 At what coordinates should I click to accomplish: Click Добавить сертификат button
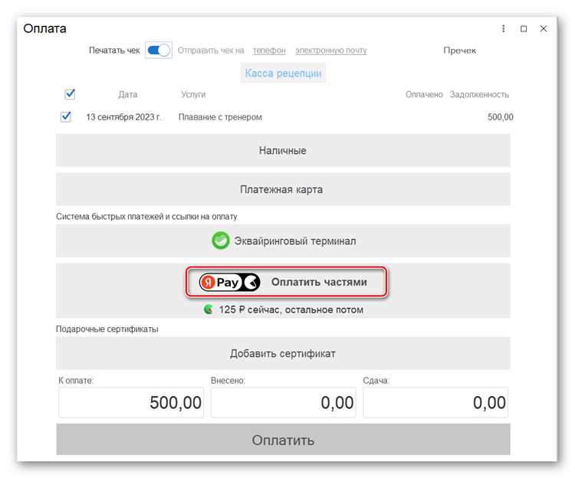[x=283, y=354]
